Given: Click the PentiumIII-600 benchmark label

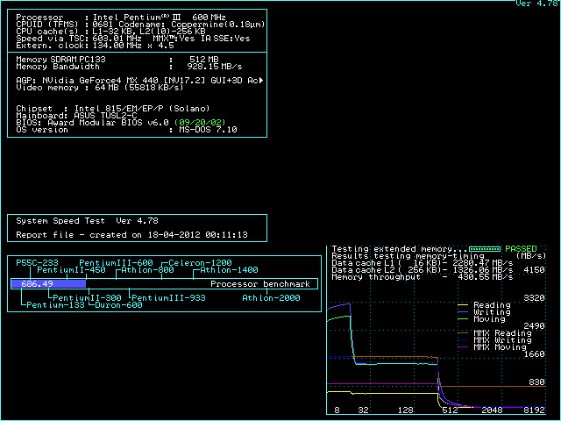Looking at the screenshot, I should (116, 263).
